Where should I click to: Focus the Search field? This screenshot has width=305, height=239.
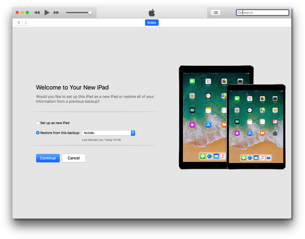pos(263,13)
